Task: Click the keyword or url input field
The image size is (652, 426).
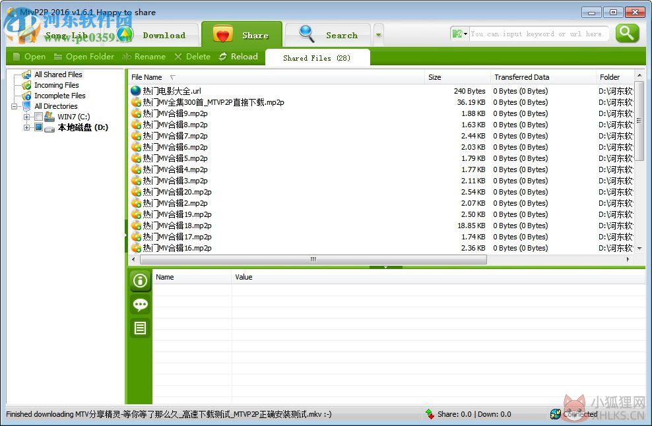Action: point(539,34)
